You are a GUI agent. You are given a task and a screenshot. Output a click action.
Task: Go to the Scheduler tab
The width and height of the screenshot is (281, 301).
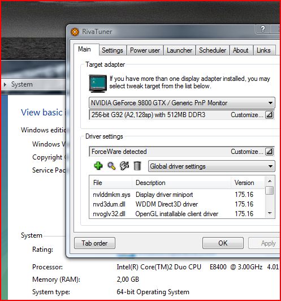(x=213, y=50)
